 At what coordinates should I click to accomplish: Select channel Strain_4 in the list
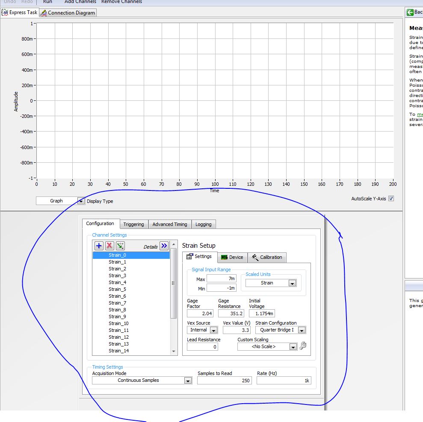pyautogui.click(x=131, y=282)
